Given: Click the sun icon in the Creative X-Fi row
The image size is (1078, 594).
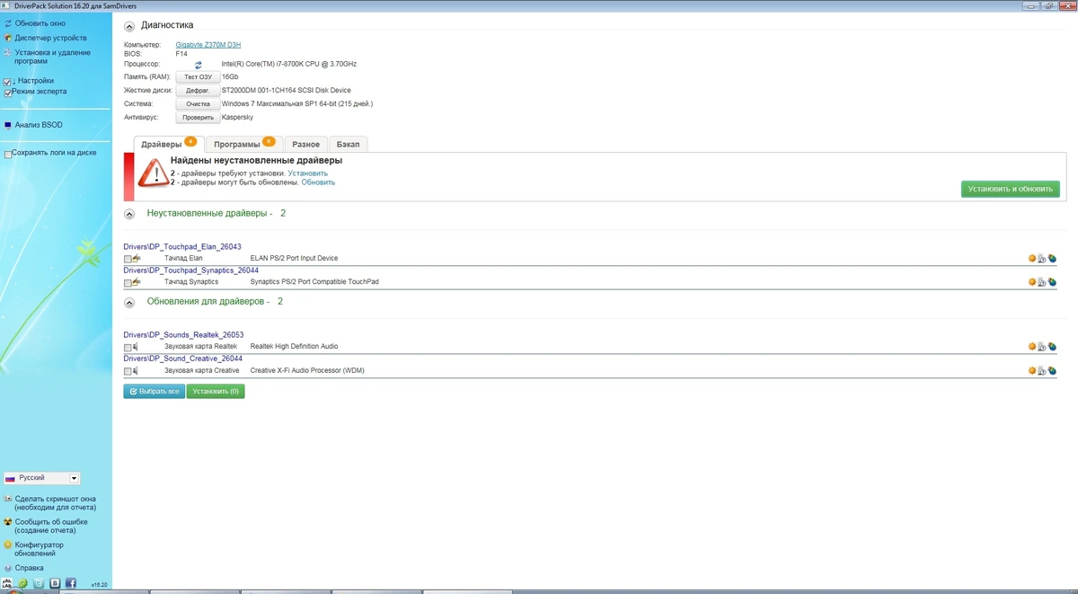Looking at the screenshot, I should point(1032,370).
